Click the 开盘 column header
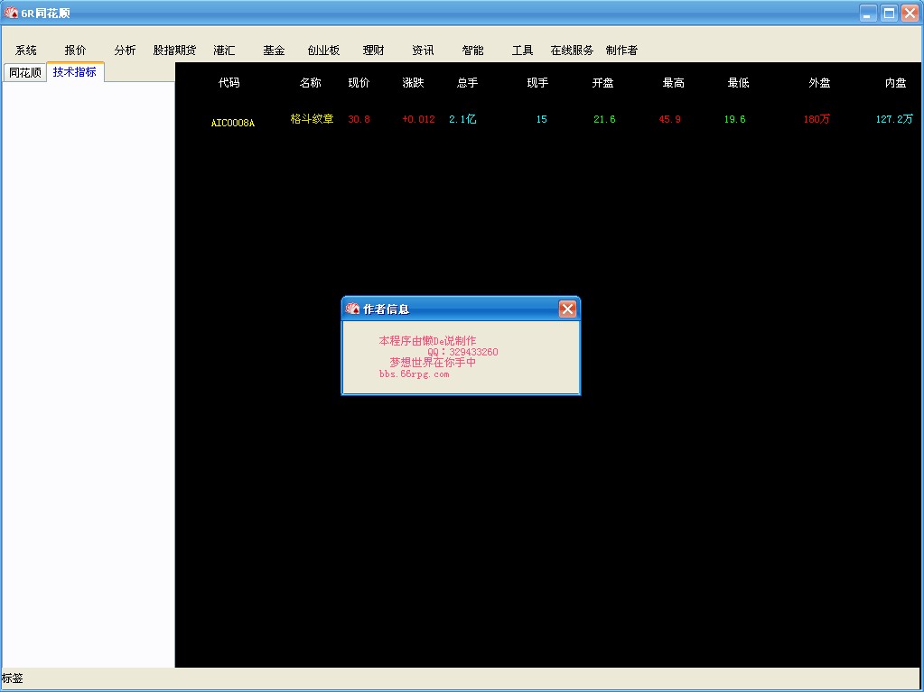 point(602,83)
